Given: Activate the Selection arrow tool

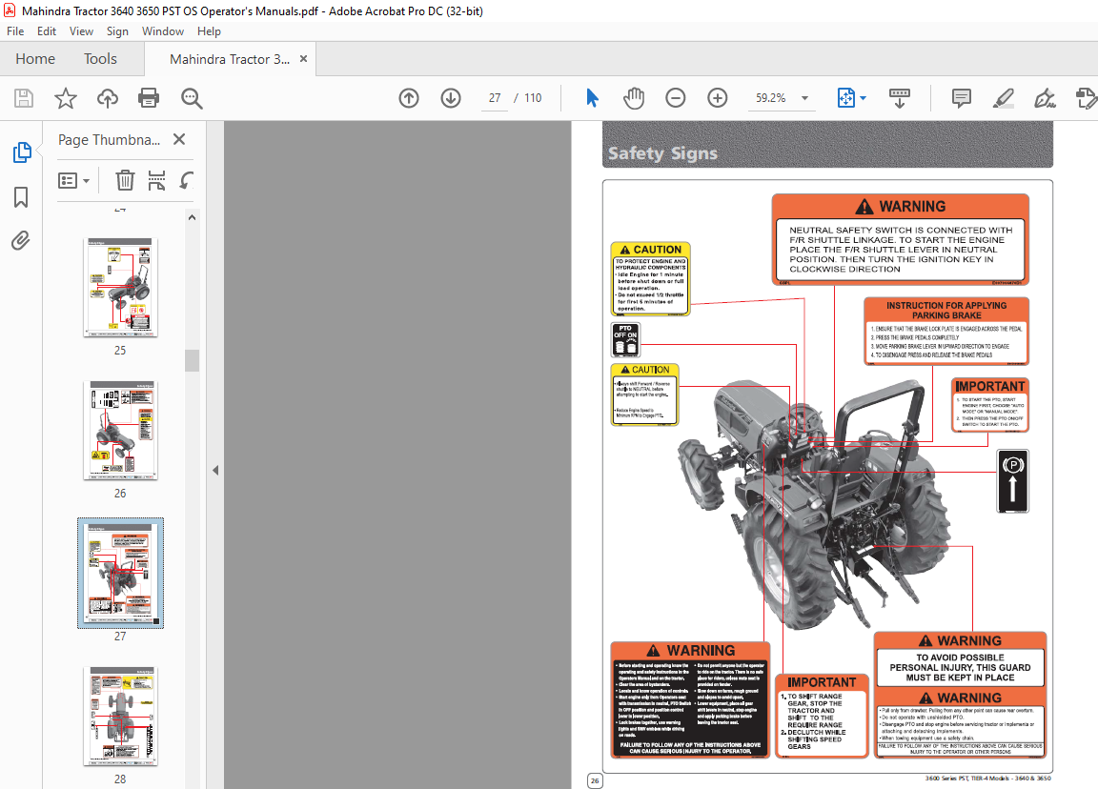Looking at the screenshot, I should pos(593,98).
